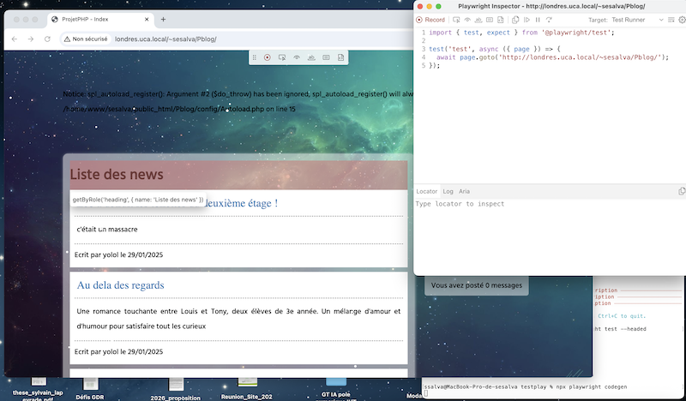Image resolution: width=686 pixels, height=401 pixels.
Task: Click line 4 page.goto code in Inspector
Action: pyautogui.click(x=552, y=57)
